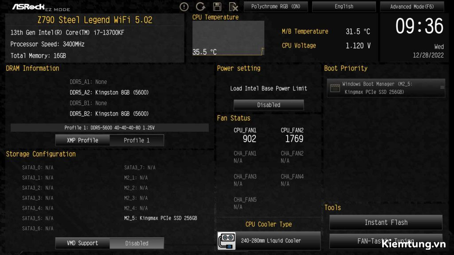Launch Instant Flash tool
The width and height of the screenshot is (454, 255).
pos(386,222)
